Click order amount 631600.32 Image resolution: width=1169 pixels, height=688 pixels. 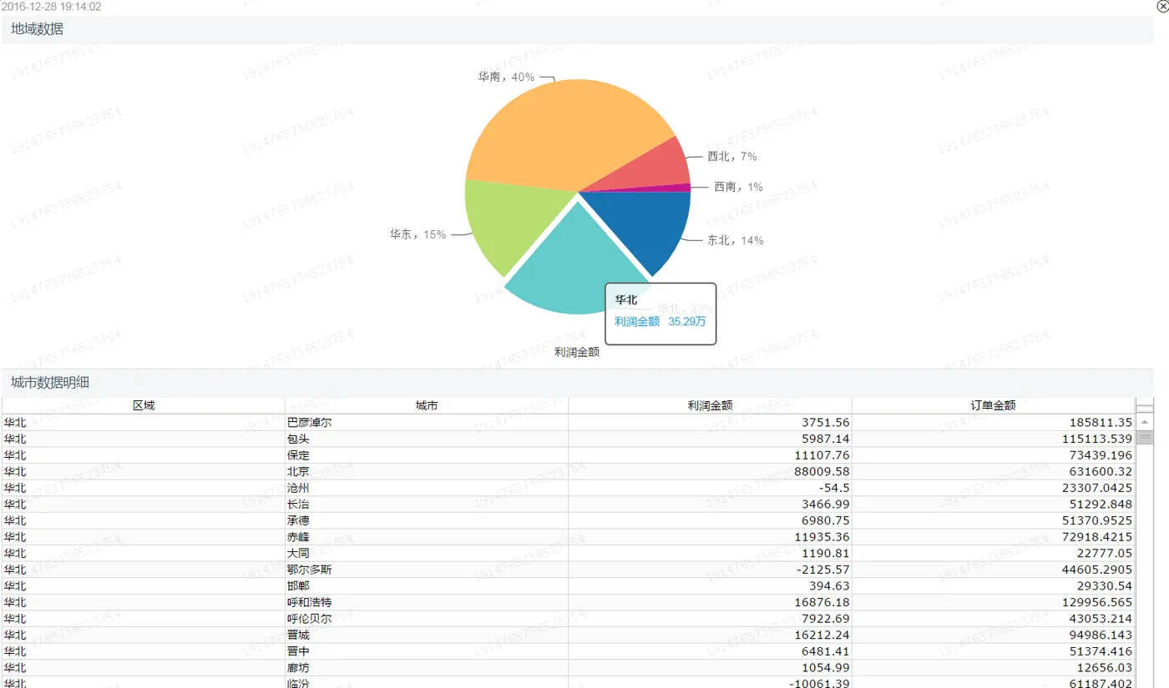click(1101, 471)
